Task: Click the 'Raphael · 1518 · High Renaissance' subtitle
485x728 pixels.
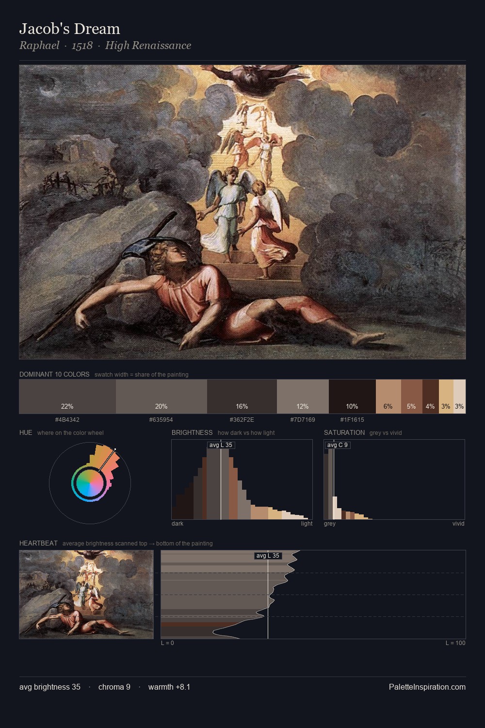Action: [x=105, y=46]
